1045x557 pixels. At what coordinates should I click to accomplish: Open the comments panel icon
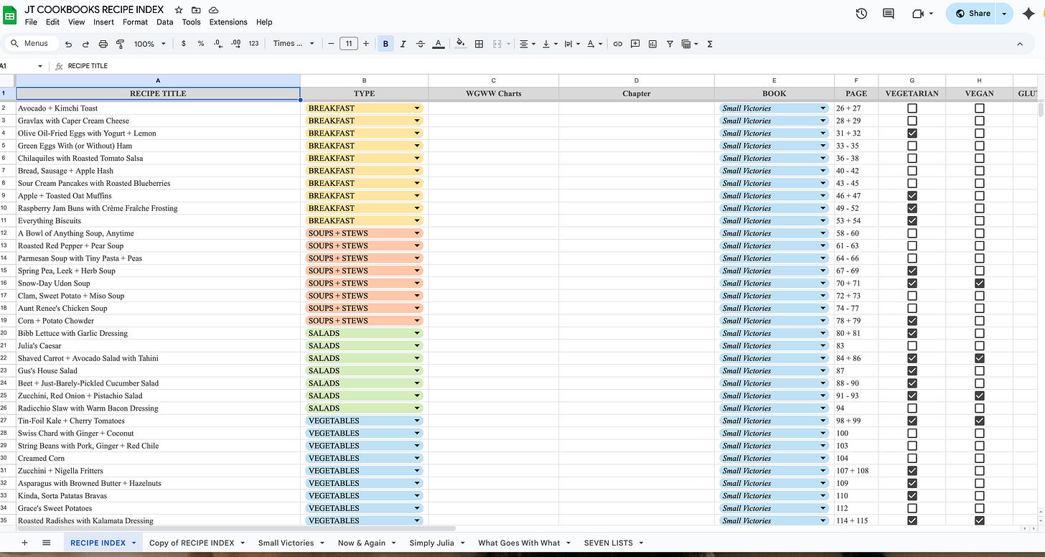coord(889,14)
